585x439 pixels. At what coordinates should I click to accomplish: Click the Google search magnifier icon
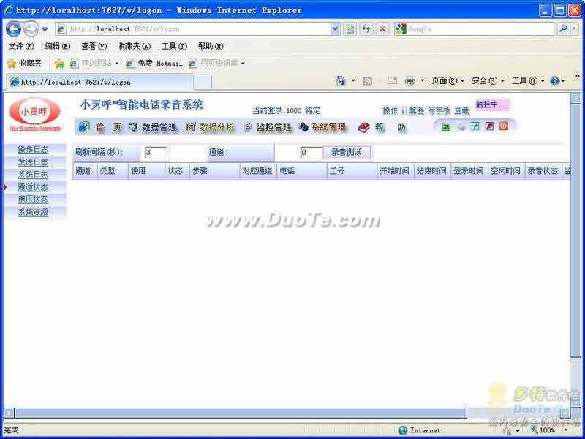click(x=564, y=29)
